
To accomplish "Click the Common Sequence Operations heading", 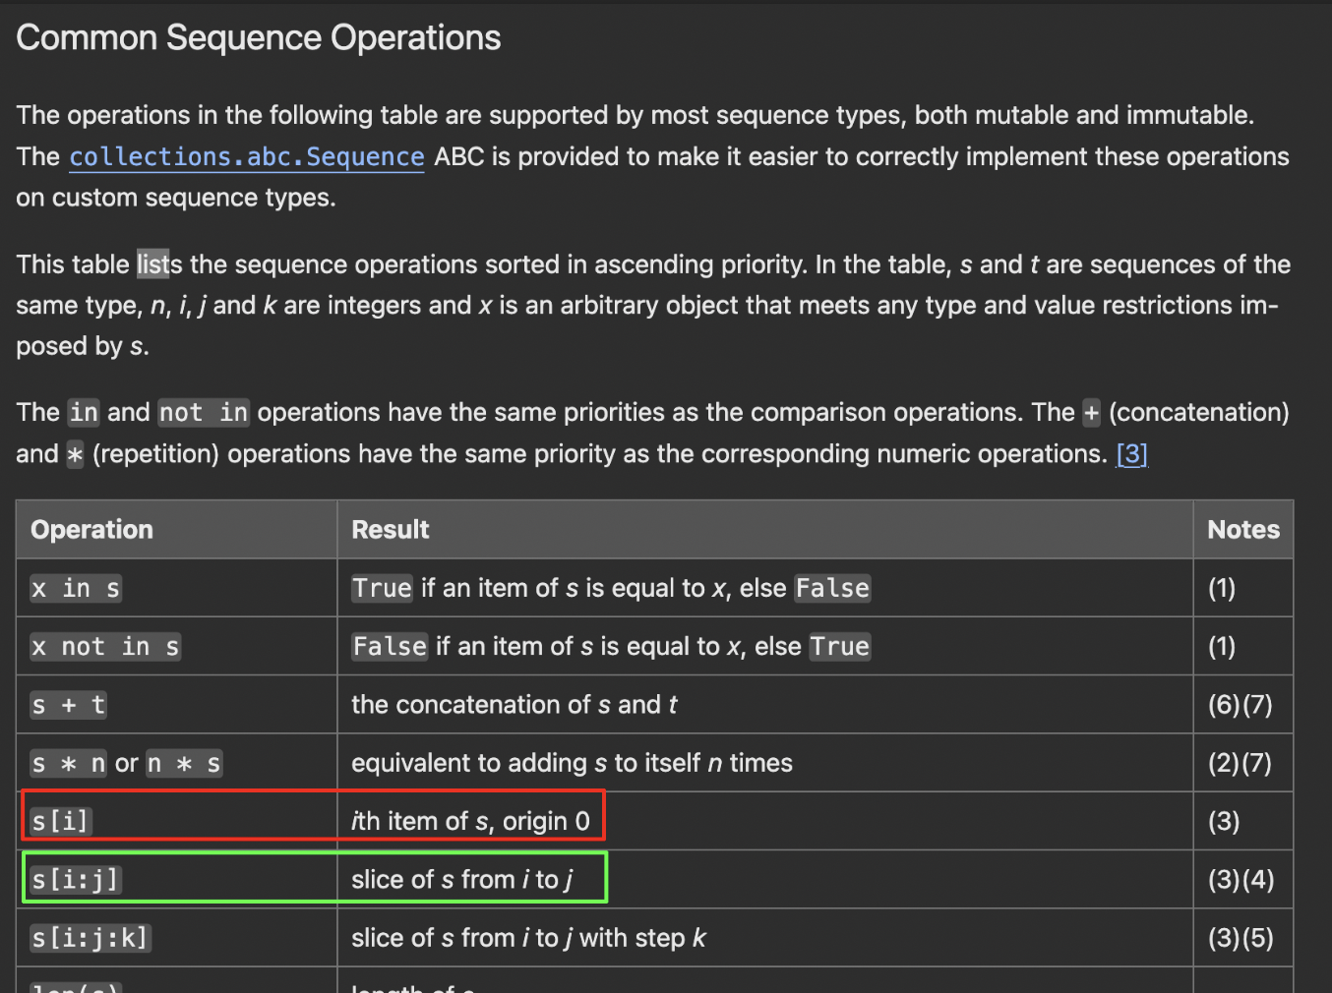I will (259, 37).
